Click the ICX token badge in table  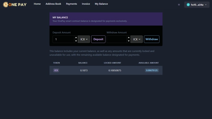56,70
